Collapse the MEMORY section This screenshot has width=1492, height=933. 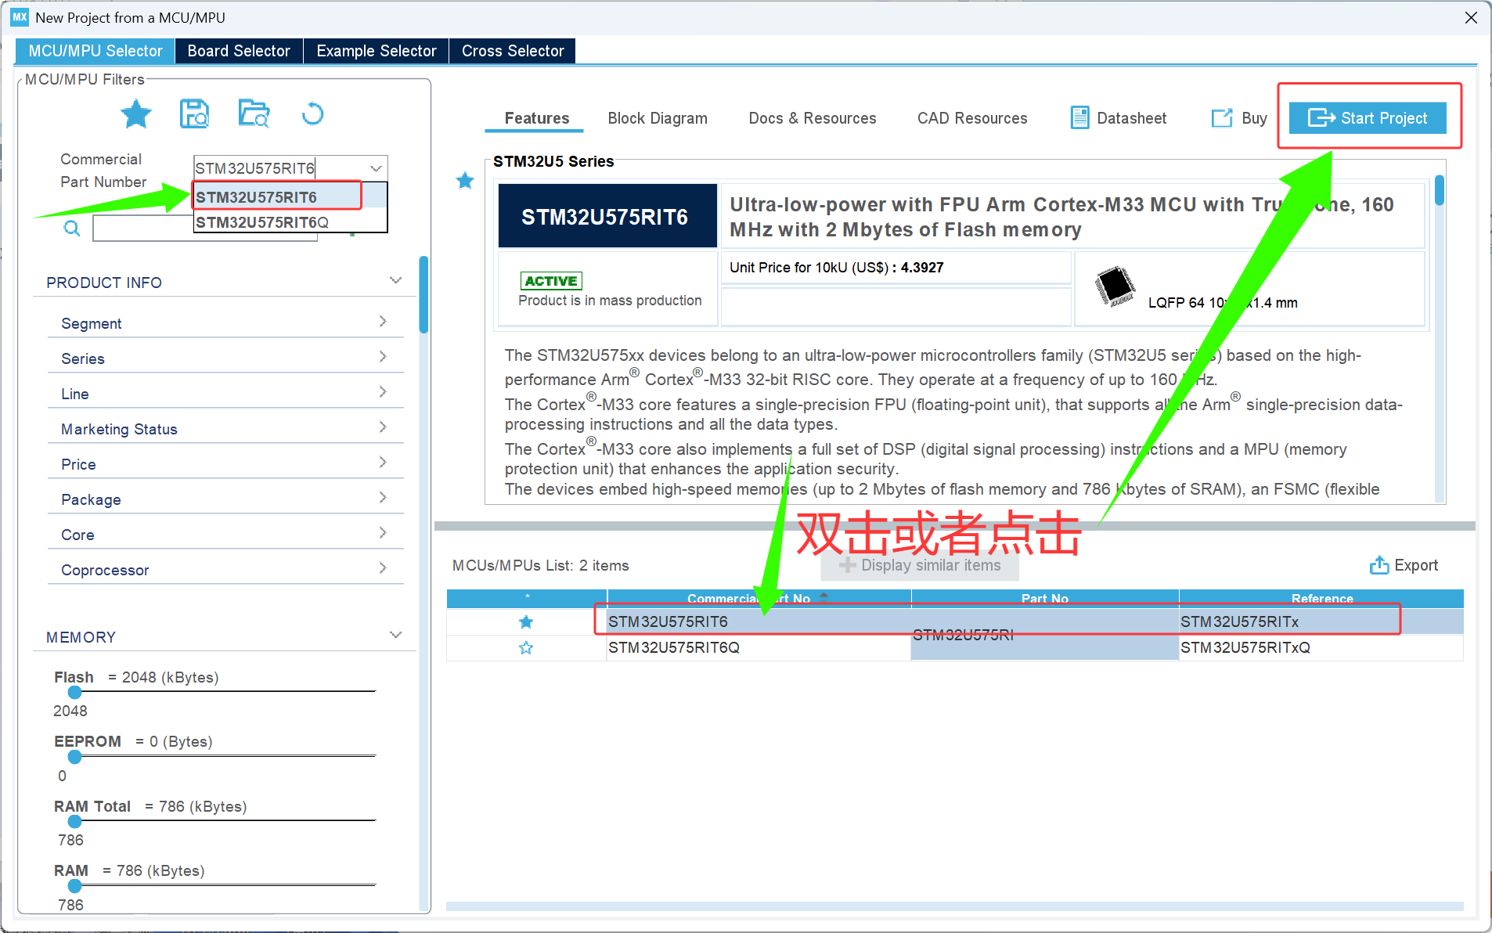tap(395, 636)
